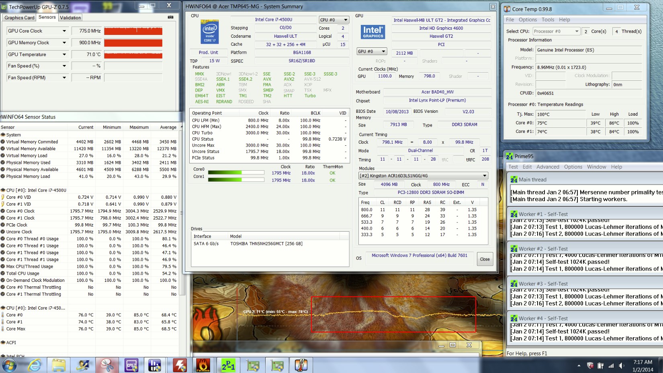
Task: Expand the Kingston memory module dropdown
Action: click(x=423, y=175)
